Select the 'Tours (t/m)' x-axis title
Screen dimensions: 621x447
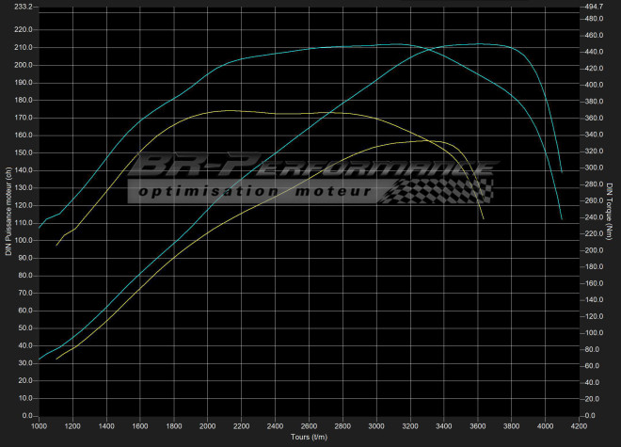tap(310, 437)
